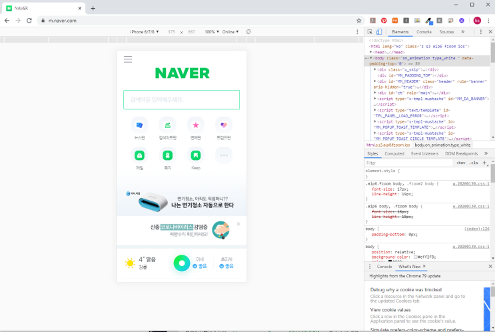Click the m.naver.com address bar
Screen dimensions: 495x332
(199, 21)
